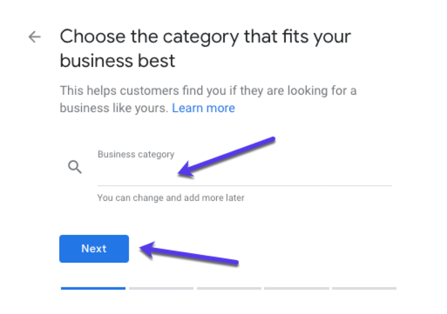Click the last progress bar segment

[x=364, y=288]
